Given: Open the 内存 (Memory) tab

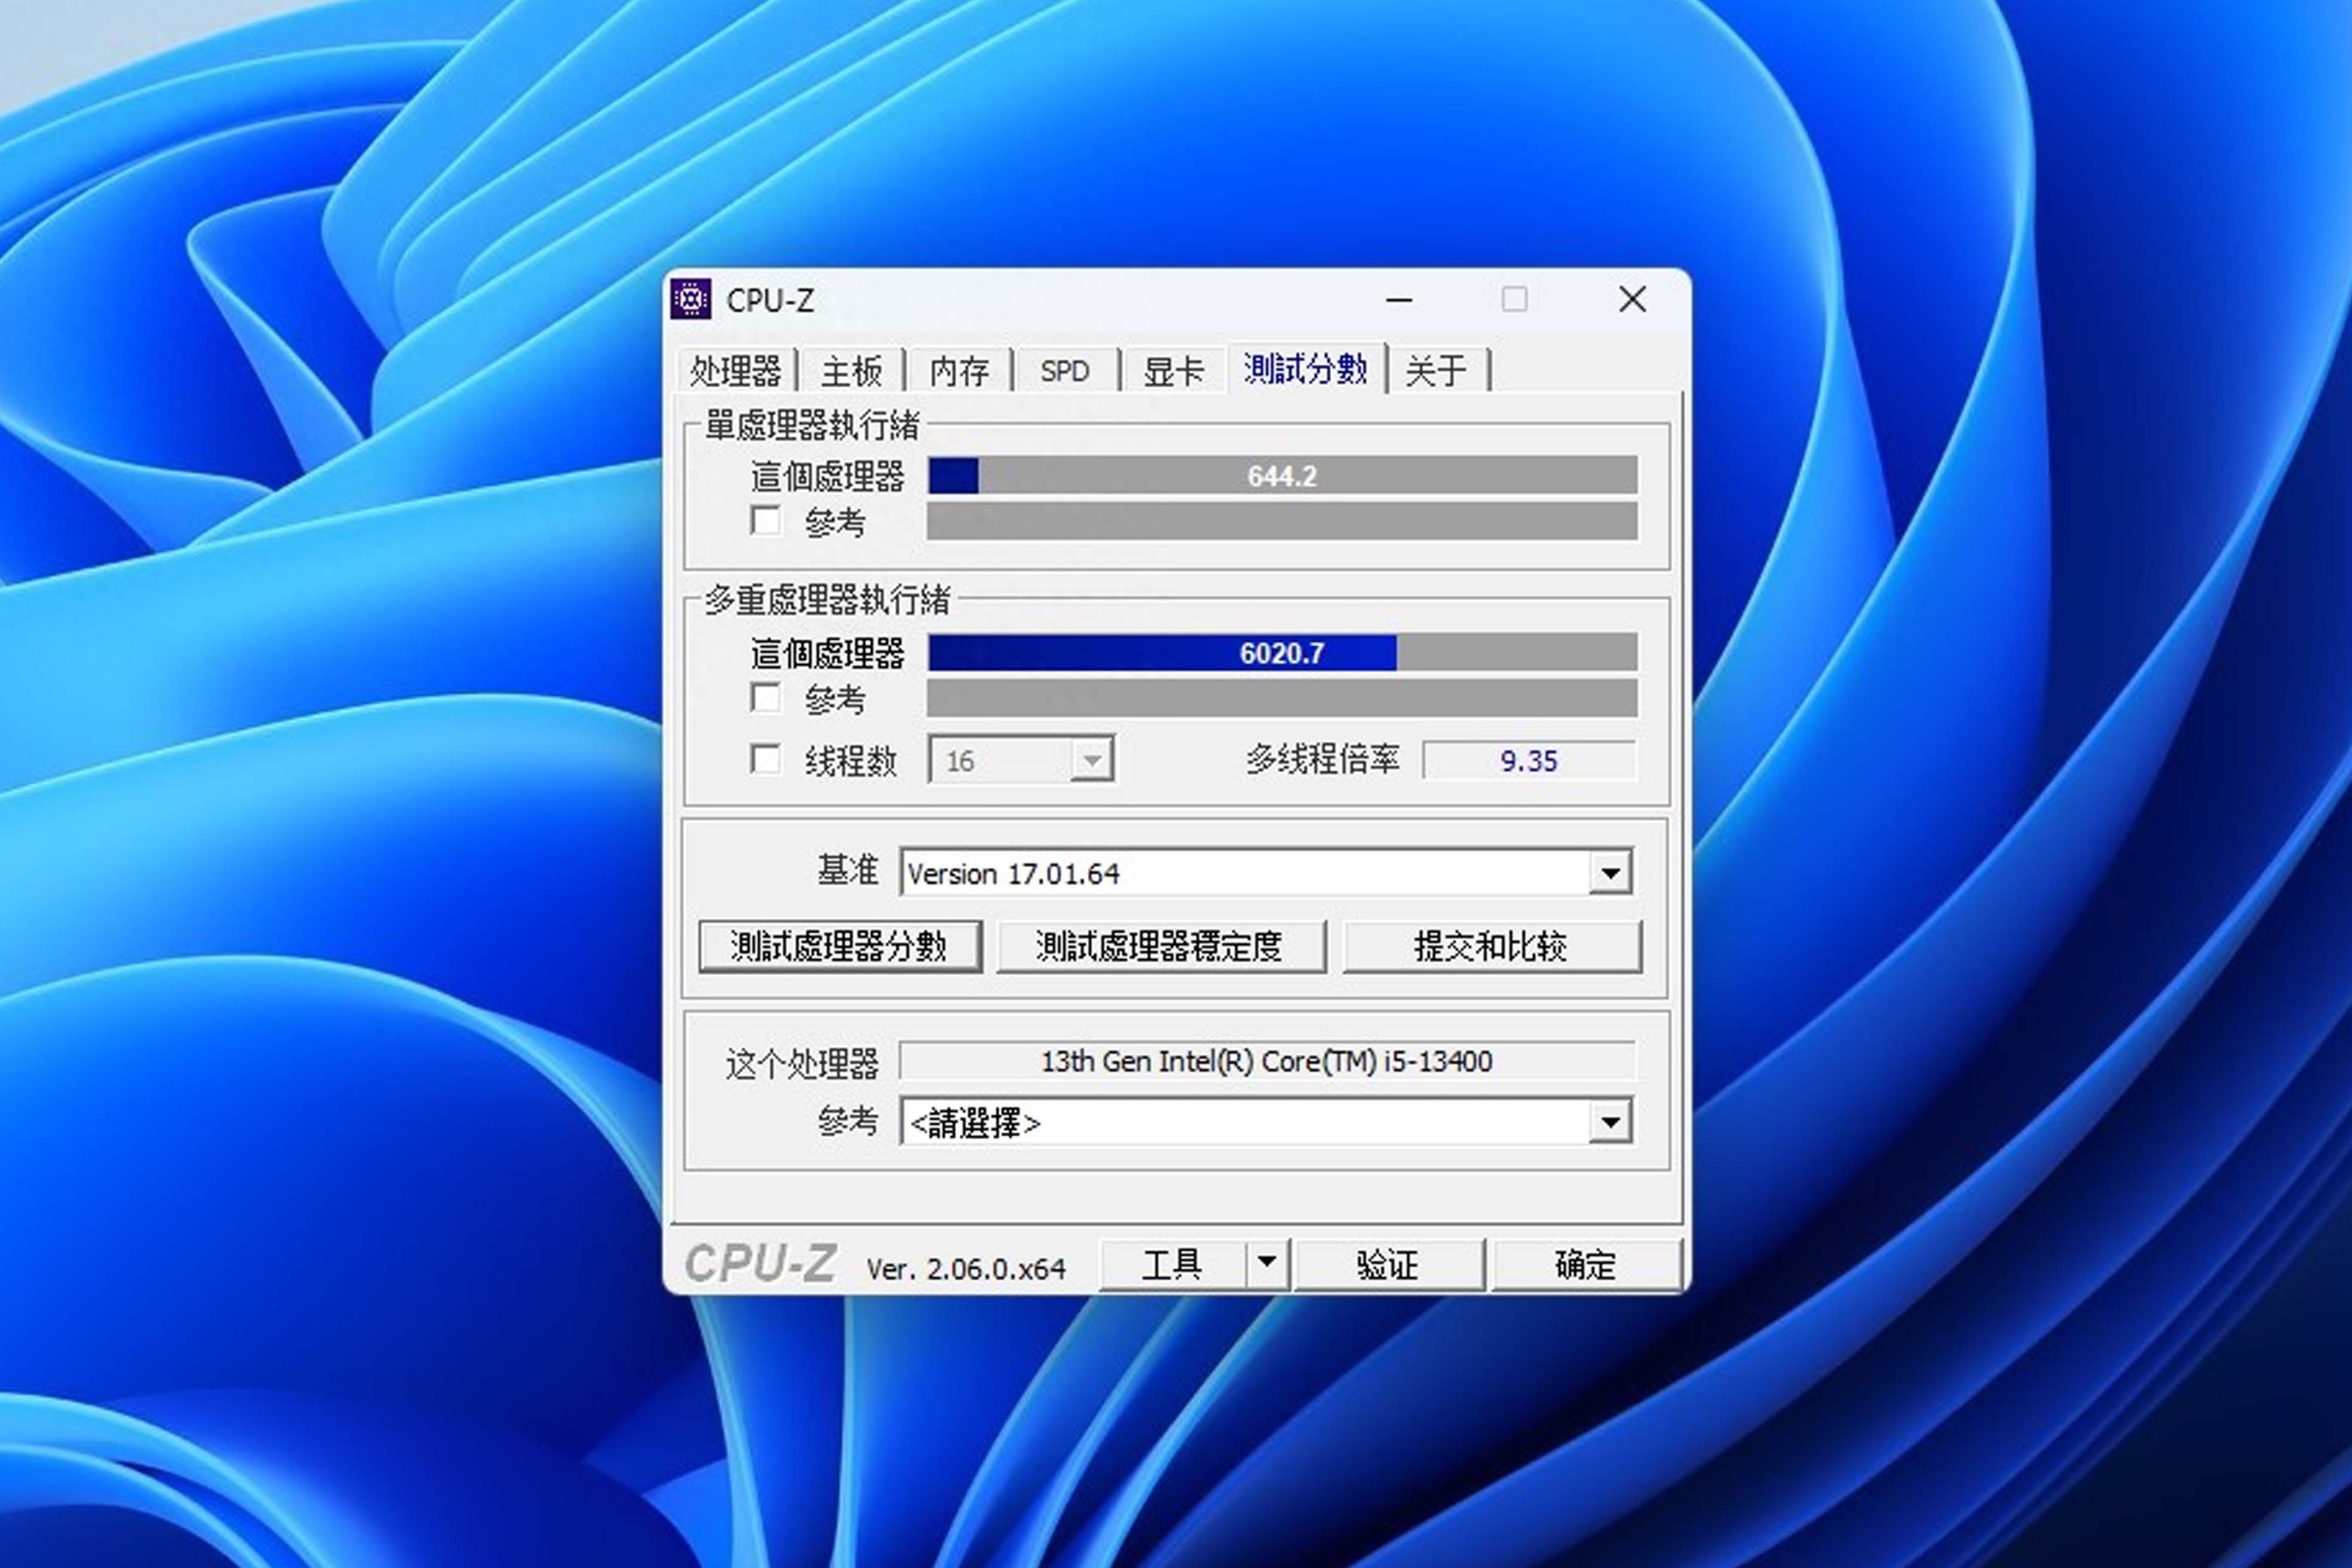Looking at the screenshot, I should click(959, 371).
